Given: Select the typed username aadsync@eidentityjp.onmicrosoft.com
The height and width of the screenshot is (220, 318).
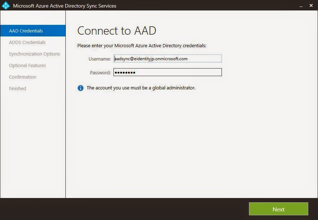Looking at the screenshot, I should click(x=152, y=58).
